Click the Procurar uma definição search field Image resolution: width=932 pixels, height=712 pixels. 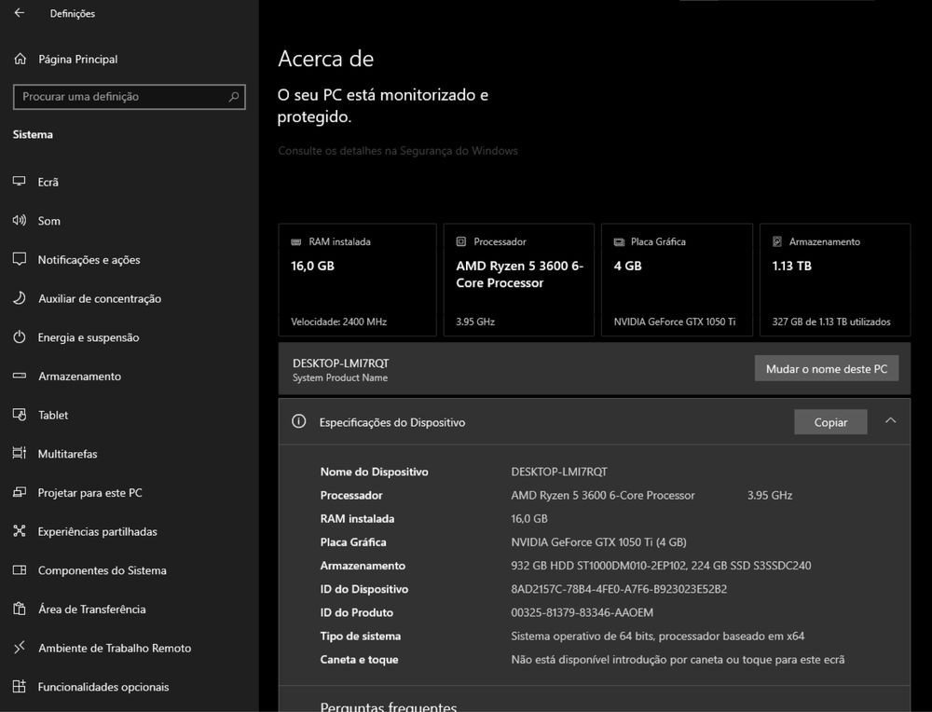point(129,96)
